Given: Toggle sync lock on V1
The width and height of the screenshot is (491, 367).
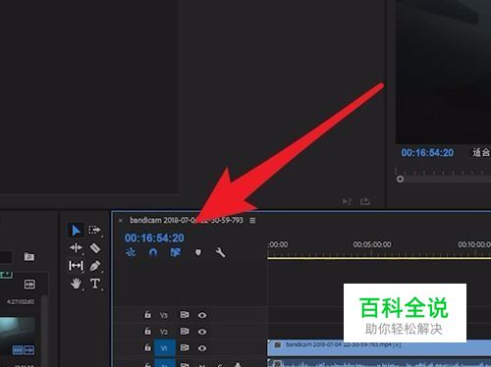Looking at the screenshot, I should click(185, 347).
